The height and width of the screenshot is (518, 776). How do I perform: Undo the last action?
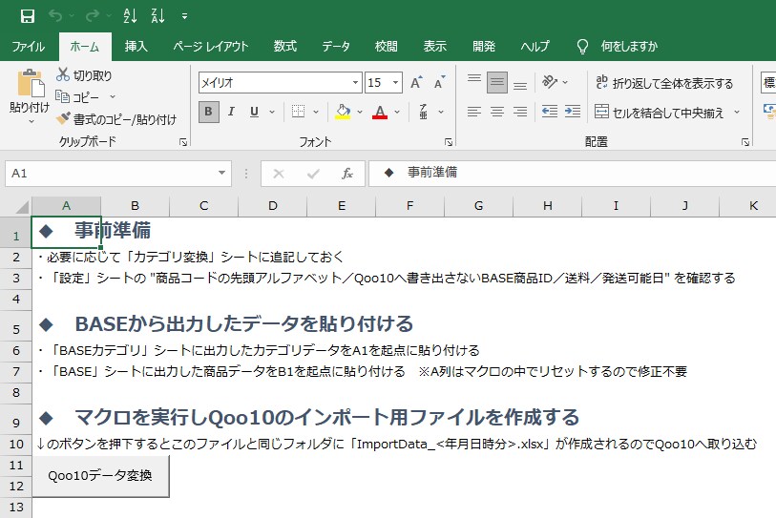(x=55, y=16)
